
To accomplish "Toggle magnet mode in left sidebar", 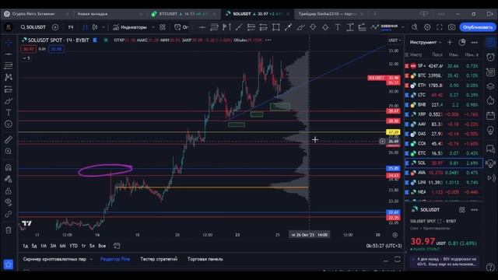I will (x=9, y=167).
